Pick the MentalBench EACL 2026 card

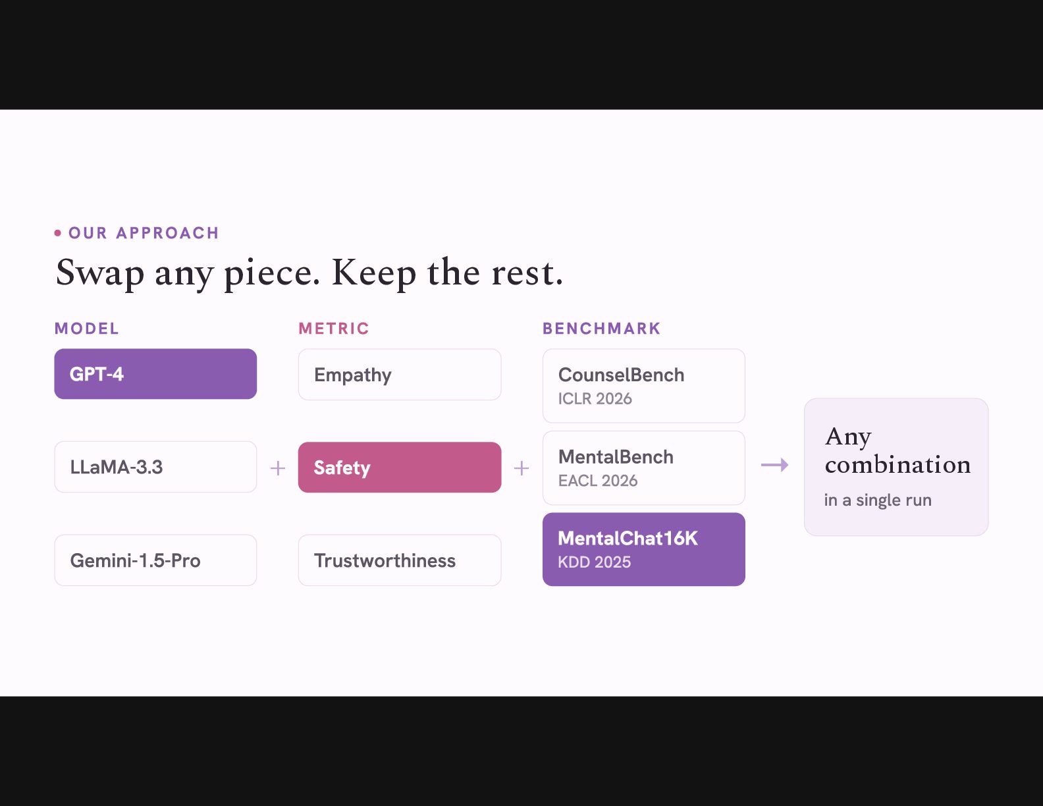644,468
